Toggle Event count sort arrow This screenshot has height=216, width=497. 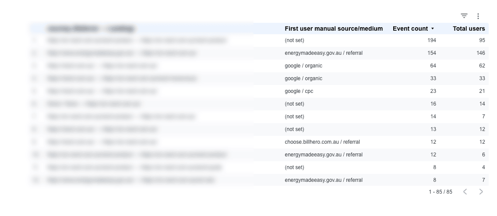click(x=432, y=28)
